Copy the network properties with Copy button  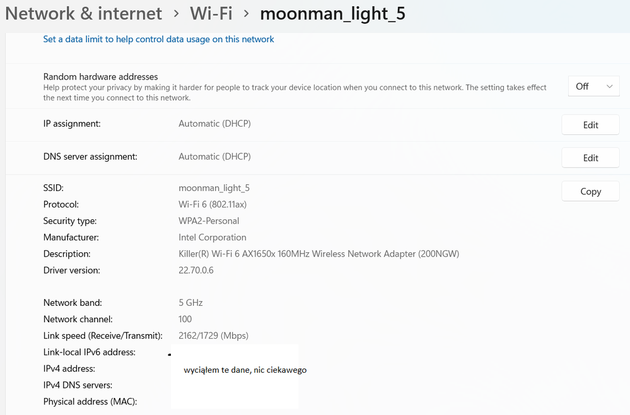(590, 190)
